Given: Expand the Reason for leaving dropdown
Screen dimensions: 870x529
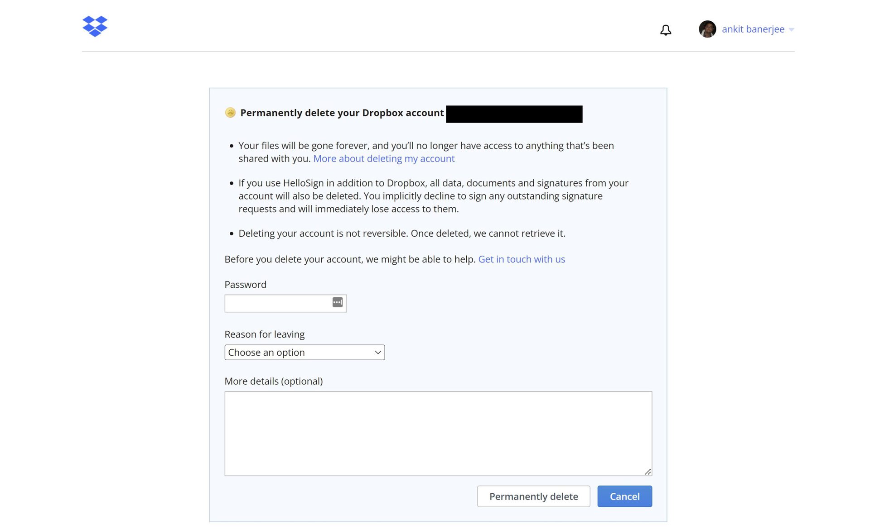Looking at the screenshot, I should [x=304, y=352].
